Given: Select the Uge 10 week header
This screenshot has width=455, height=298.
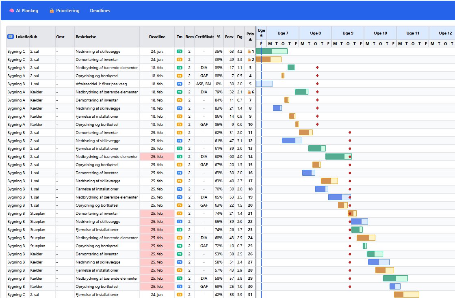Looking at the screenshot, I should [380, 33].
